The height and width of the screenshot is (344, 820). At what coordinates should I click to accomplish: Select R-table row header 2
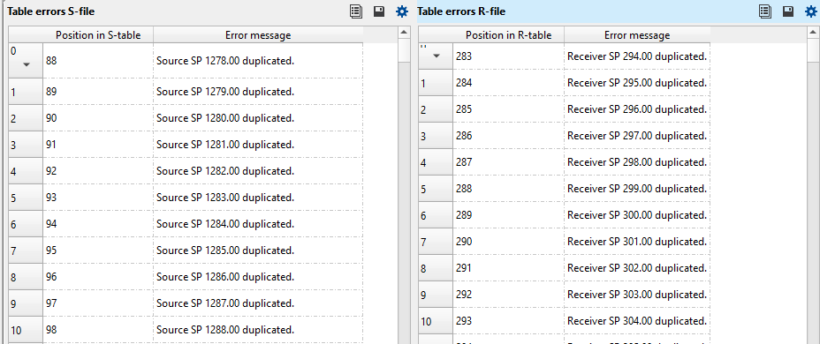click(437, 109)
